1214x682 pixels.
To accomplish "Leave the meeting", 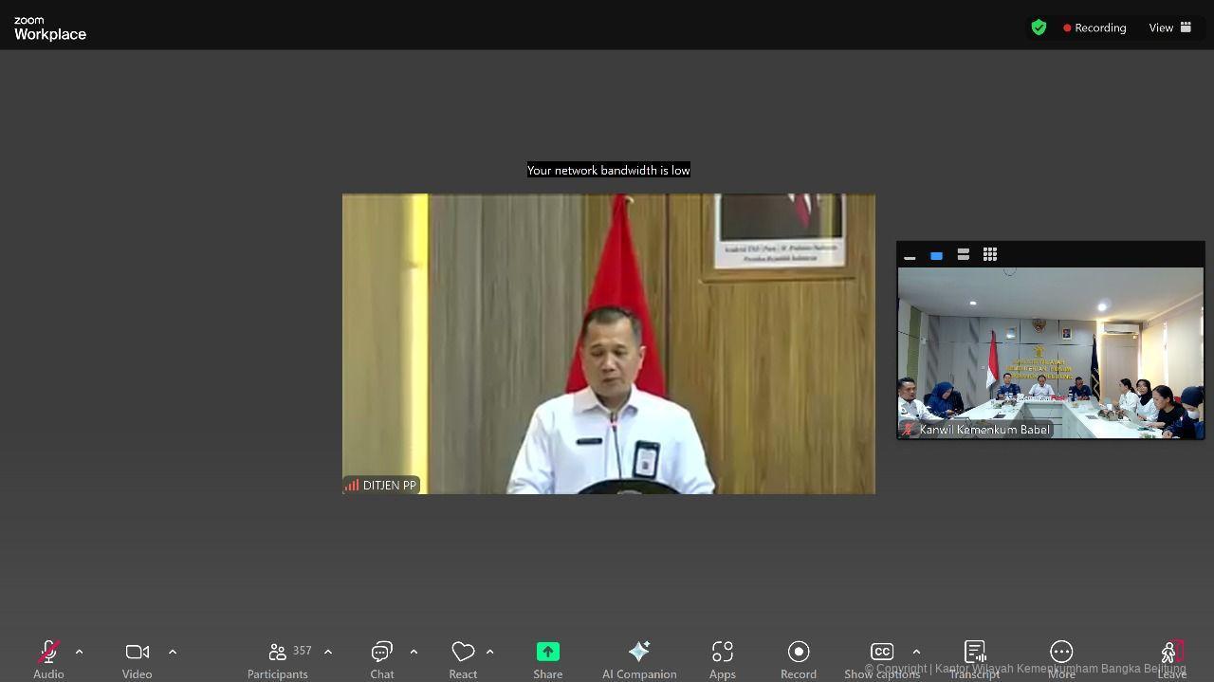I will pyautogui.click(x=1172, y=653).
